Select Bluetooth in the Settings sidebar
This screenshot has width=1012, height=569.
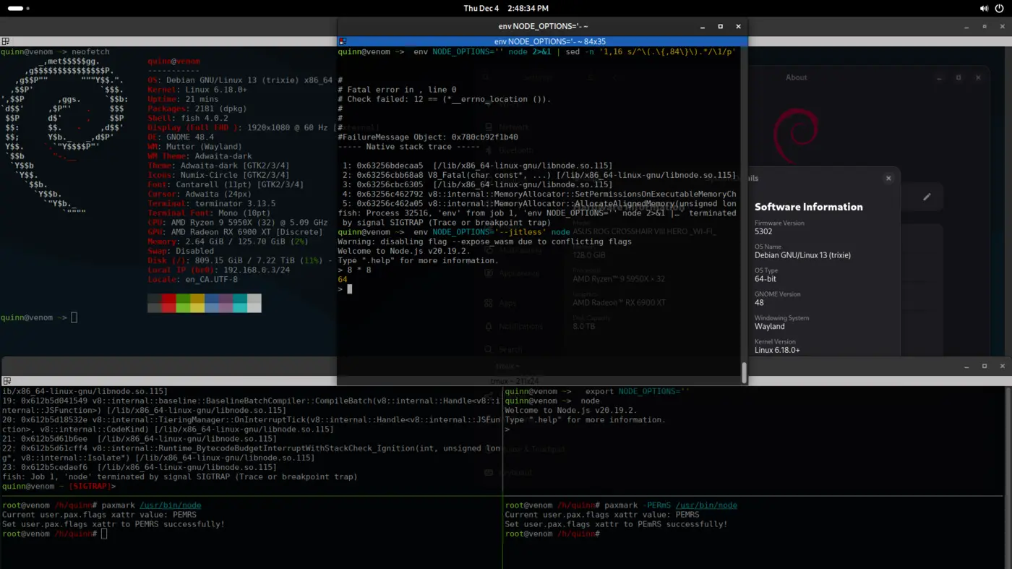(513, 150)
